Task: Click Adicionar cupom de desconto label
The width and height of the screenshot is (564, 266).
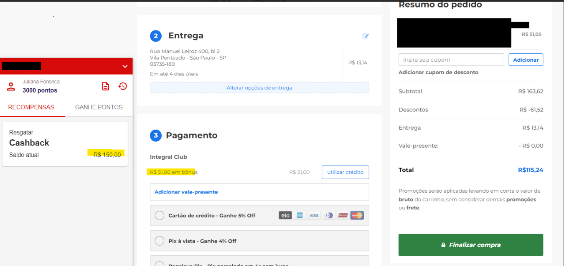Action: 439,72
